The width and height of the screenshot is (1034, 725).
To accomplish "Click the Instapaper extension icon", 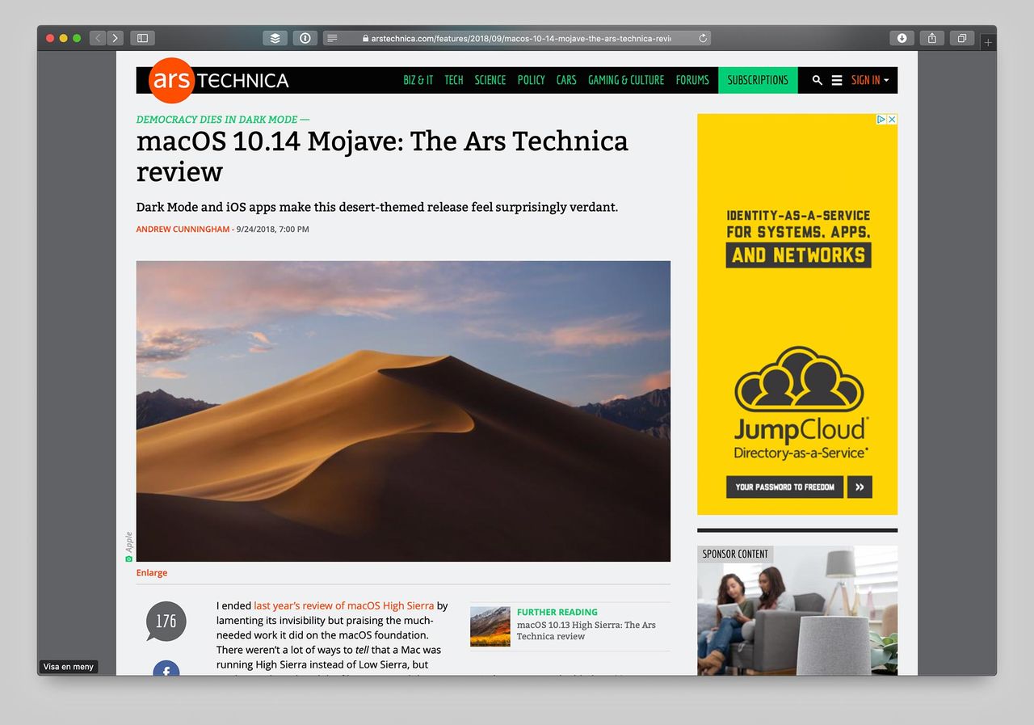I will point(305,37).
